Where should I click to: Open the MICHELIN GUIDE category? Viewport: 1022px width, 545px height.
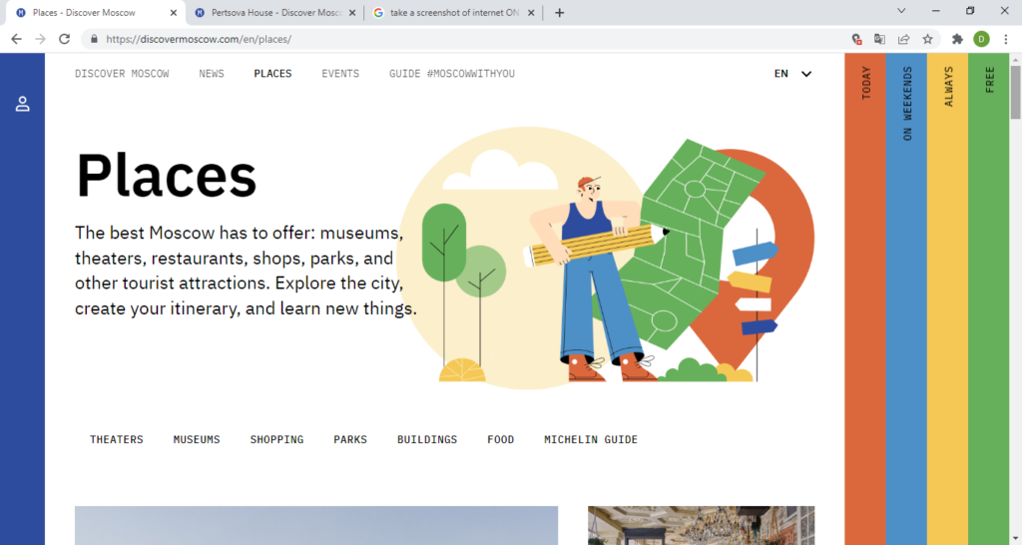(591, 439)
